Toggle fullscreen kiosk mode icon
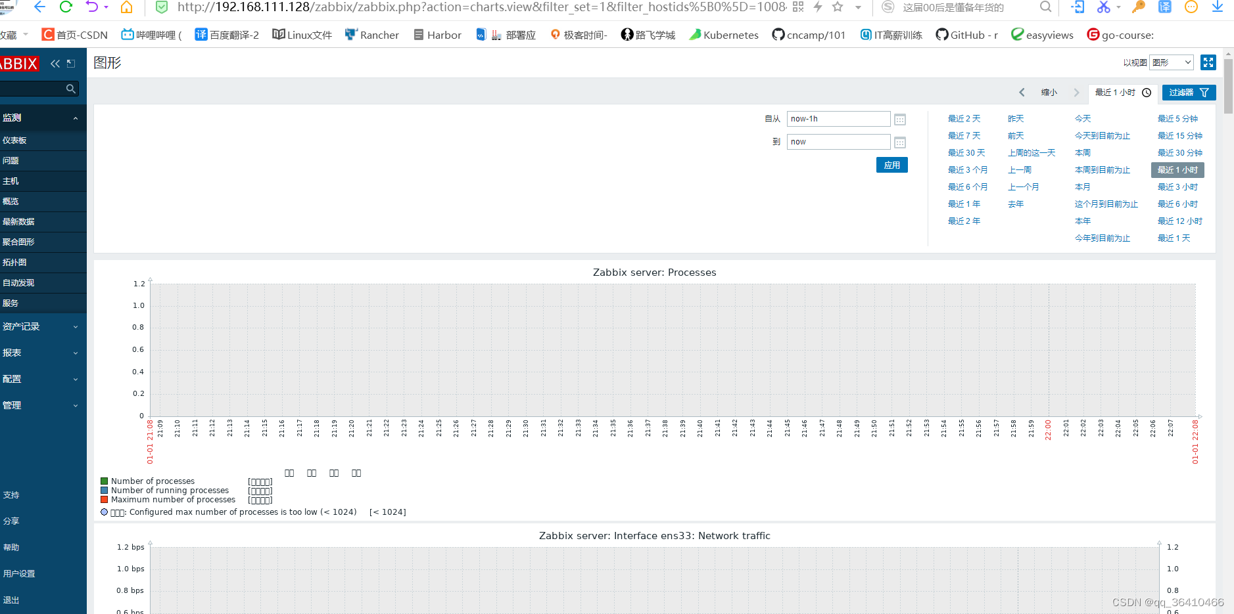The height and width of the screenshot is (614, 1234). click(1208, 62)
